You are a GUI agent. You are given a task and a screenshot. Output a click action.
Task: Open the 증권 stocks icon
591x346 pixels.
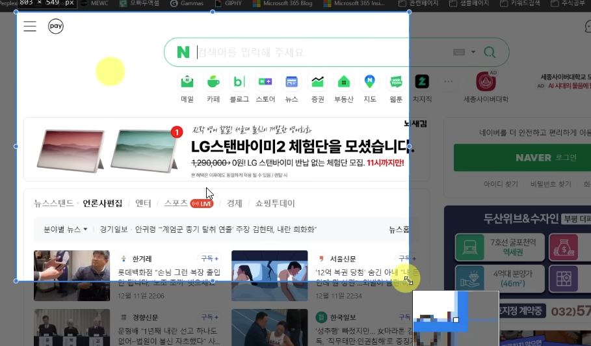pyautogui.click(x=318, y=82)
